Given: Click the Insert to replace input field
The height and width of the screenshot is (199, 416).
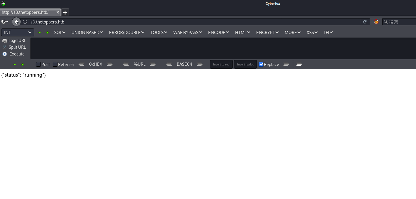Looking at the screenshot, I should coord(221,64).
